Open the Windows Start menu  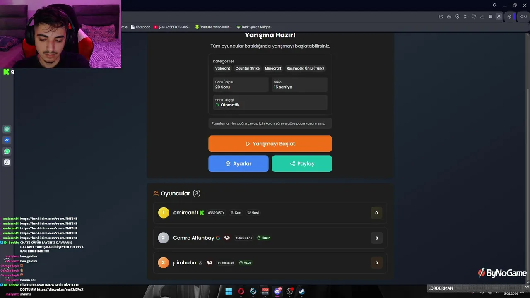tap(229, 291)
